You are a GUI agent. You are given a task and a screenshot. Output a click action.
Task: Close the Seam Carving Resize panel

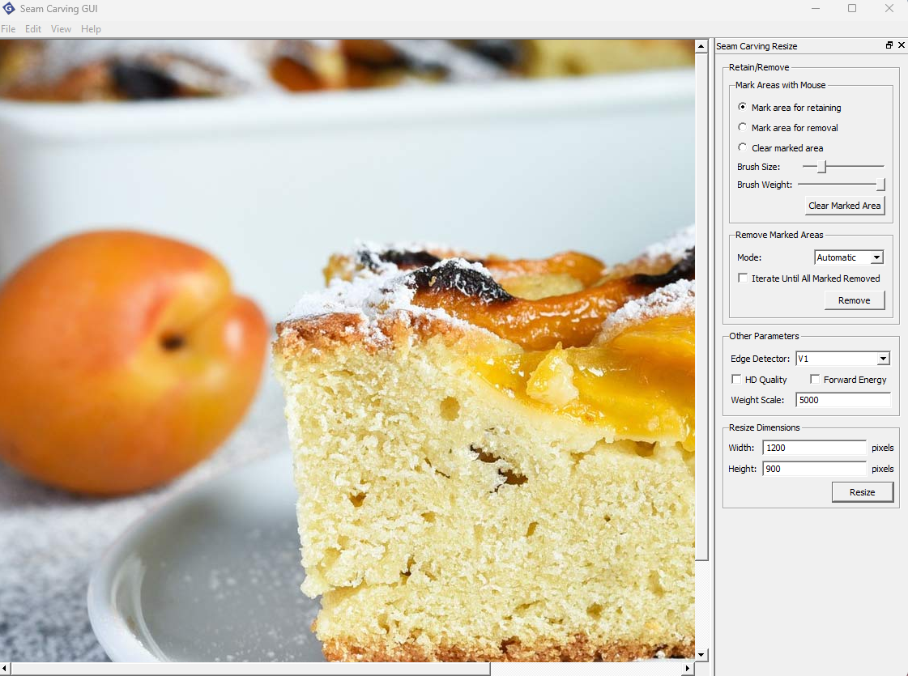click(x=901, y=45)
